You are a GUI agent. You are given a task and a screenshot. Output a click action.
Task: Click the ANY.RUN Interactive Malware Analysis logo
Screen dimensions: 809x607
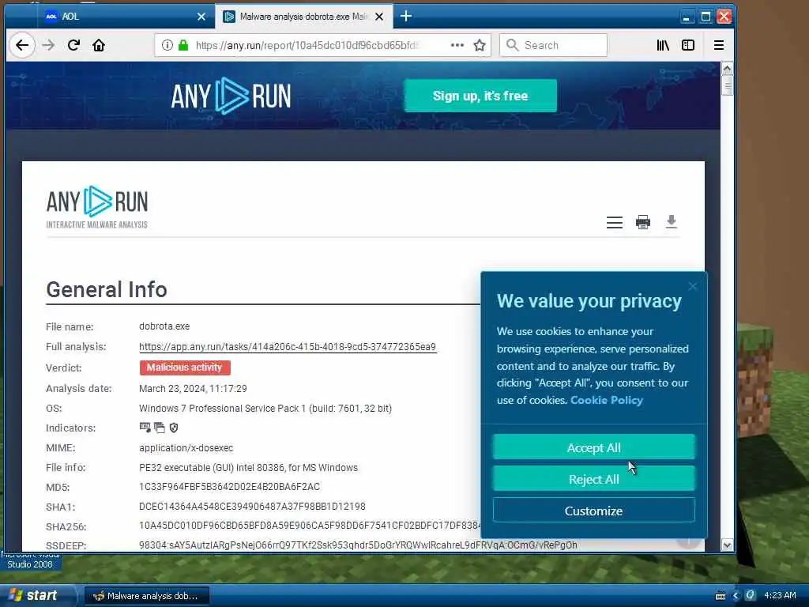pyautogui.click(x=97, y=208)
